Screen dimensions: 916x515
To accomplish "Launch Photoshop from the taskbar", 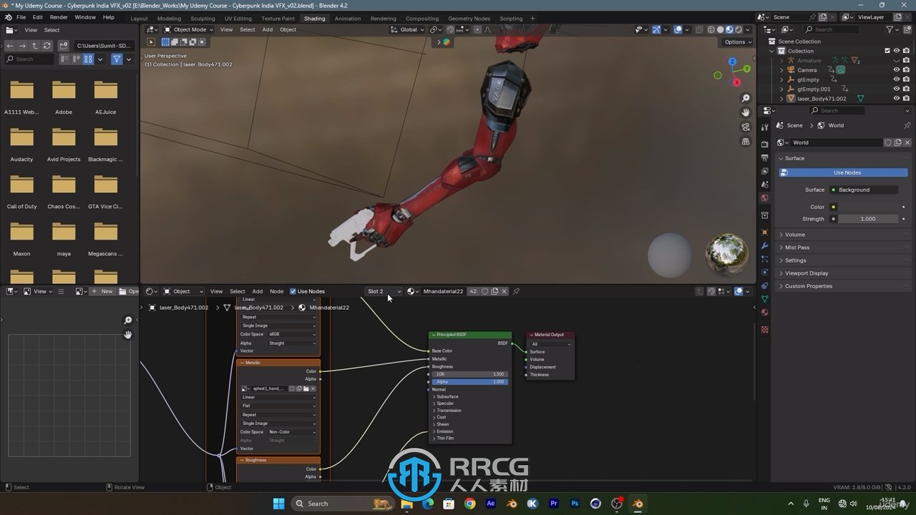I will [x=575, y=504].
